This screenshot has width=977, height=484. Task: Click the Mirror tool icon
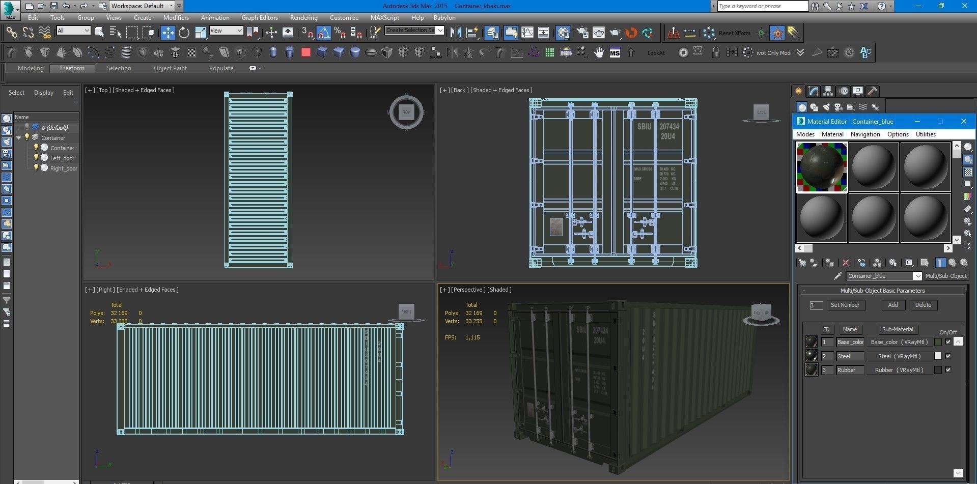click(456, 33)
